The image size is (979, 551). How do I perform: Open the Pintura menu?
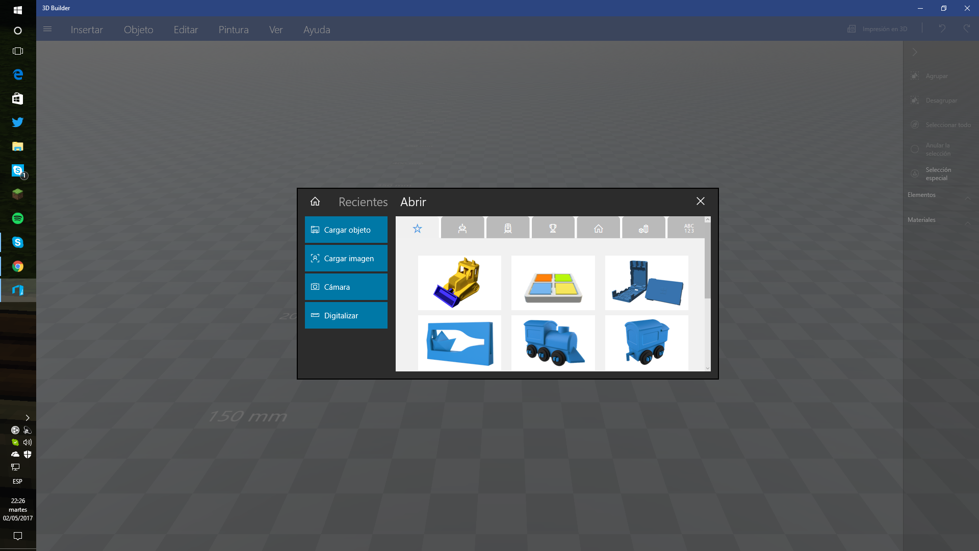pyautogui.click(x=234, y=30)
